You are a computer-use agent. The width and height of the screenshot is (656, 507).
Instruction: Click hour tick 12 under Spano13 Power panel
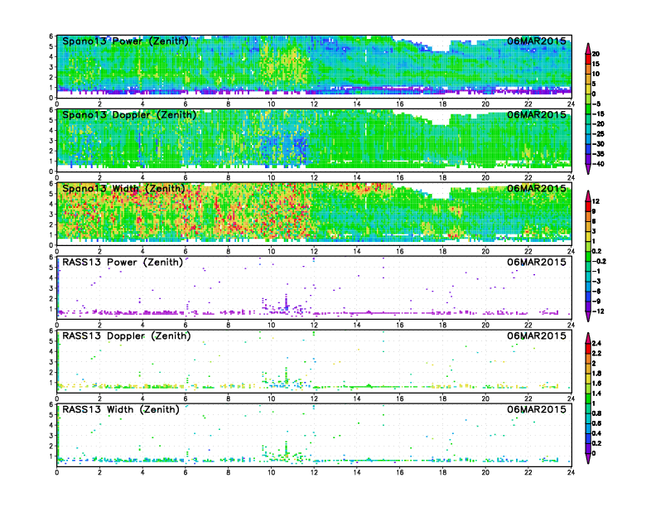click(314, 104)
